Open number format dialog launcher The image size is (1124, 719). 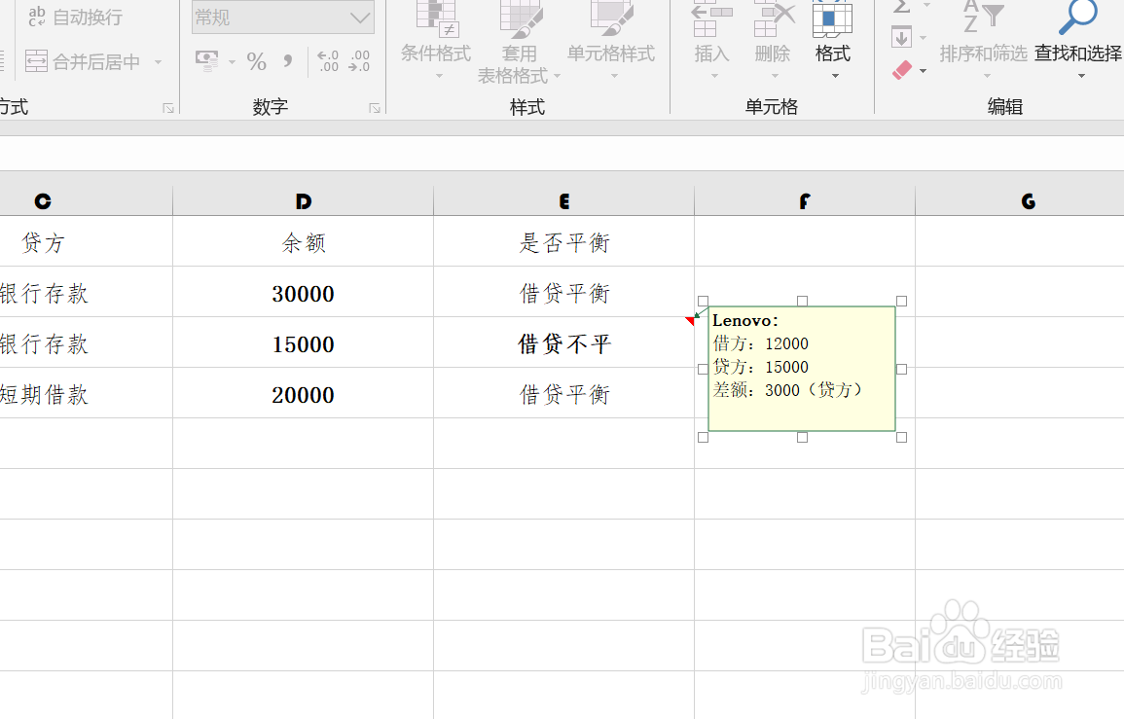[375, 108]
